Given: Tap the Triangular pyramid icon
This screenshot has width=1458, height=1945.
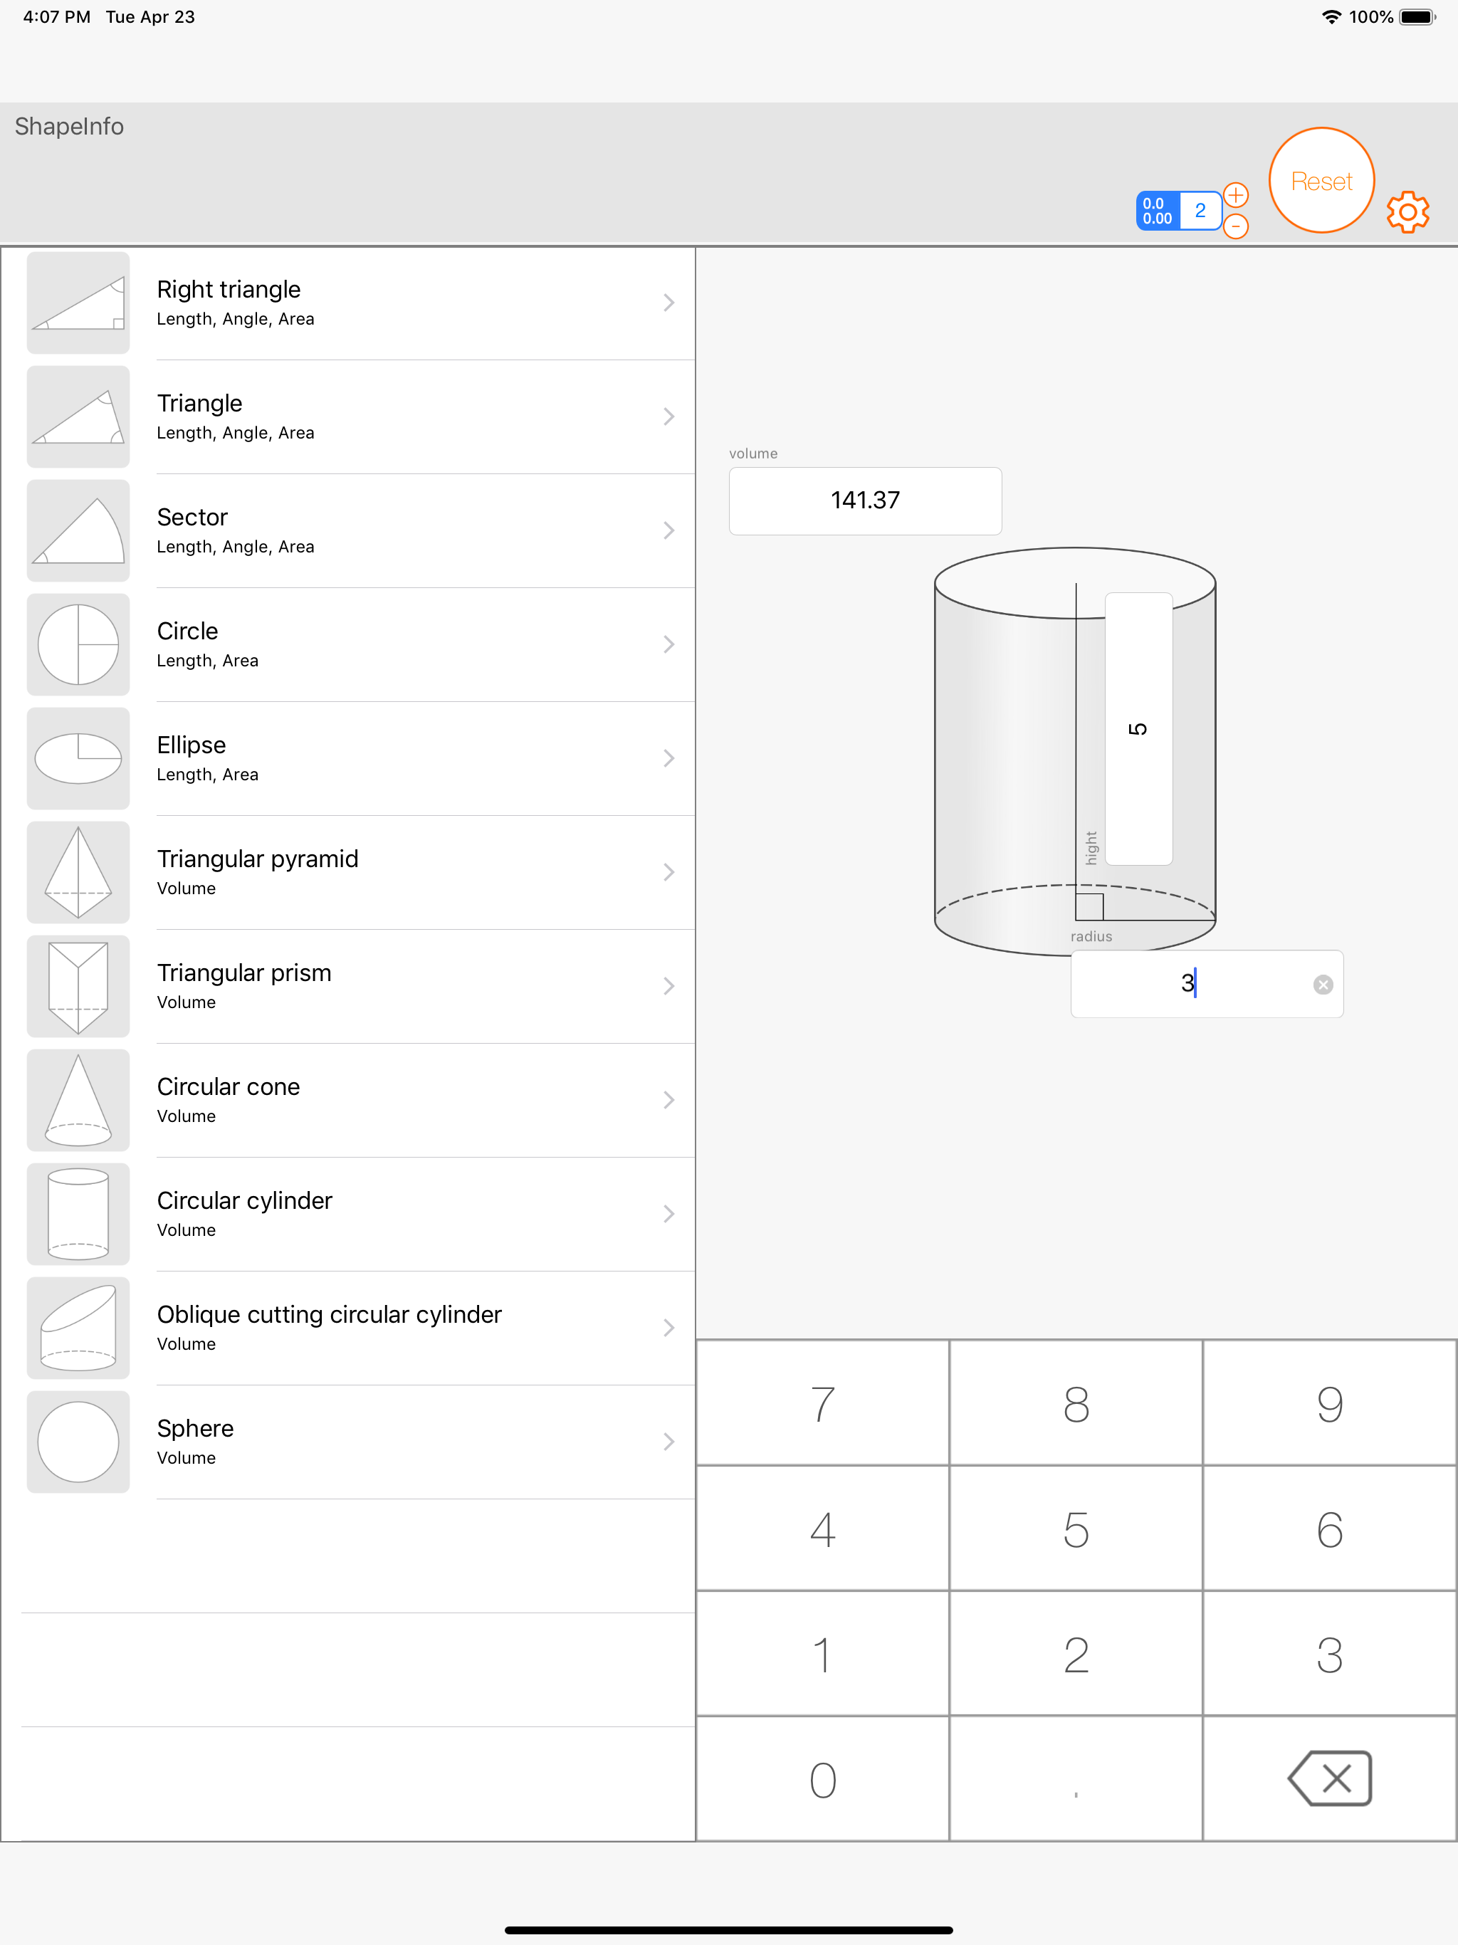Looking at the screenshot, I should point(78,872).
